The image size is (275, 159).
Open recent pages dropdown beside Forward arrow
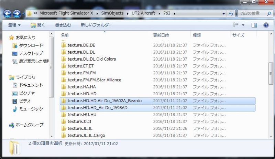coord(23,14)
